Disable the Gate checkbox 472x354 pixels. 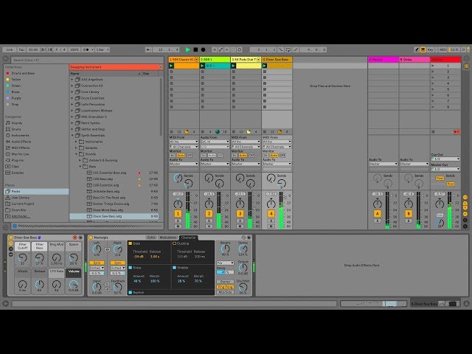(x=131, y=243)
